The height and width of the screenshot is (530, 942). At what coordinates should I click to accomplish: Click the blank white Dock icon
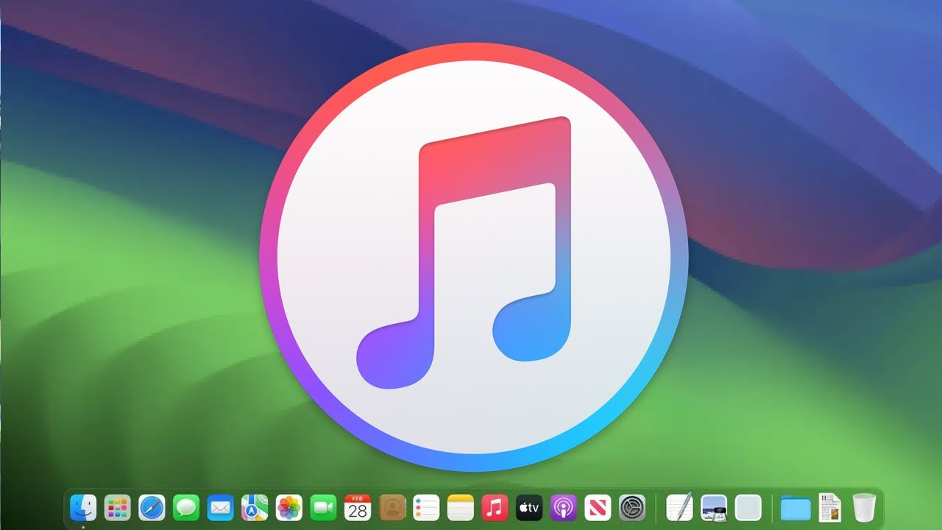pyautogui.click(x=748, y=507)
